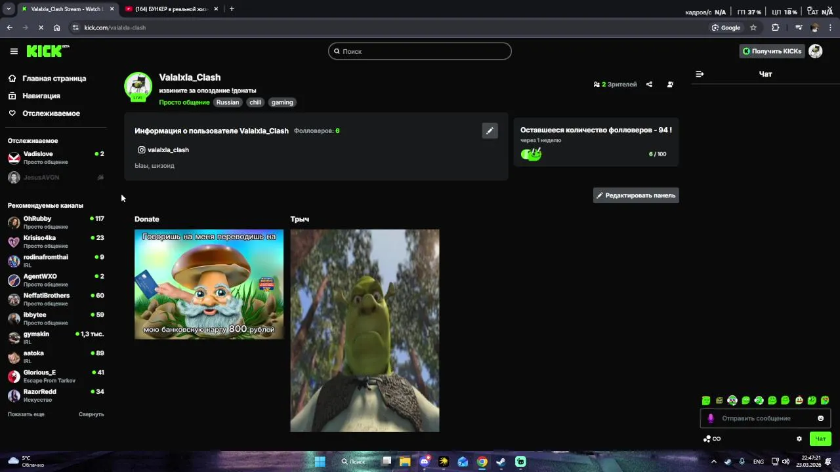Collapse the chat panel arrow icon
This screenshot has width=840, height=472.
[x=700, y=74]
